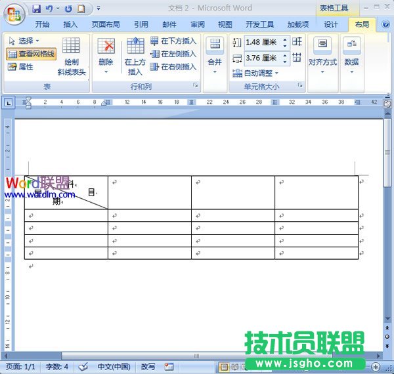
Task: Switch to the 设计 table tools tab
Action: (330, 24)
